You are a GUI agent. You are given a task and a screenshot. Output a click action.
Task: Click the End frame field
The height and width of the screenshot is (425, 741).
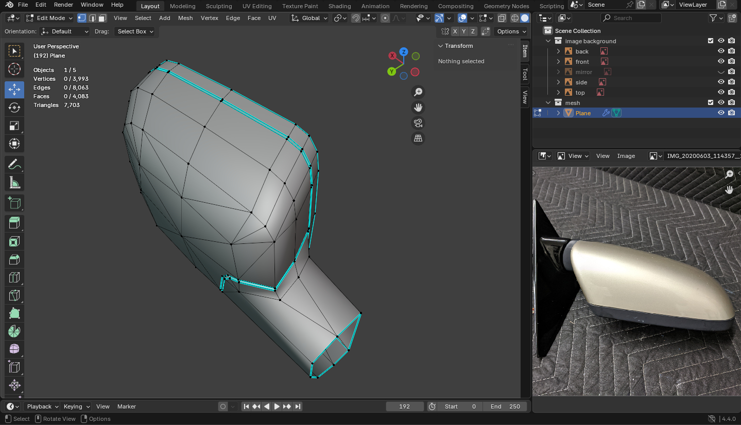[x=505, y=406]
